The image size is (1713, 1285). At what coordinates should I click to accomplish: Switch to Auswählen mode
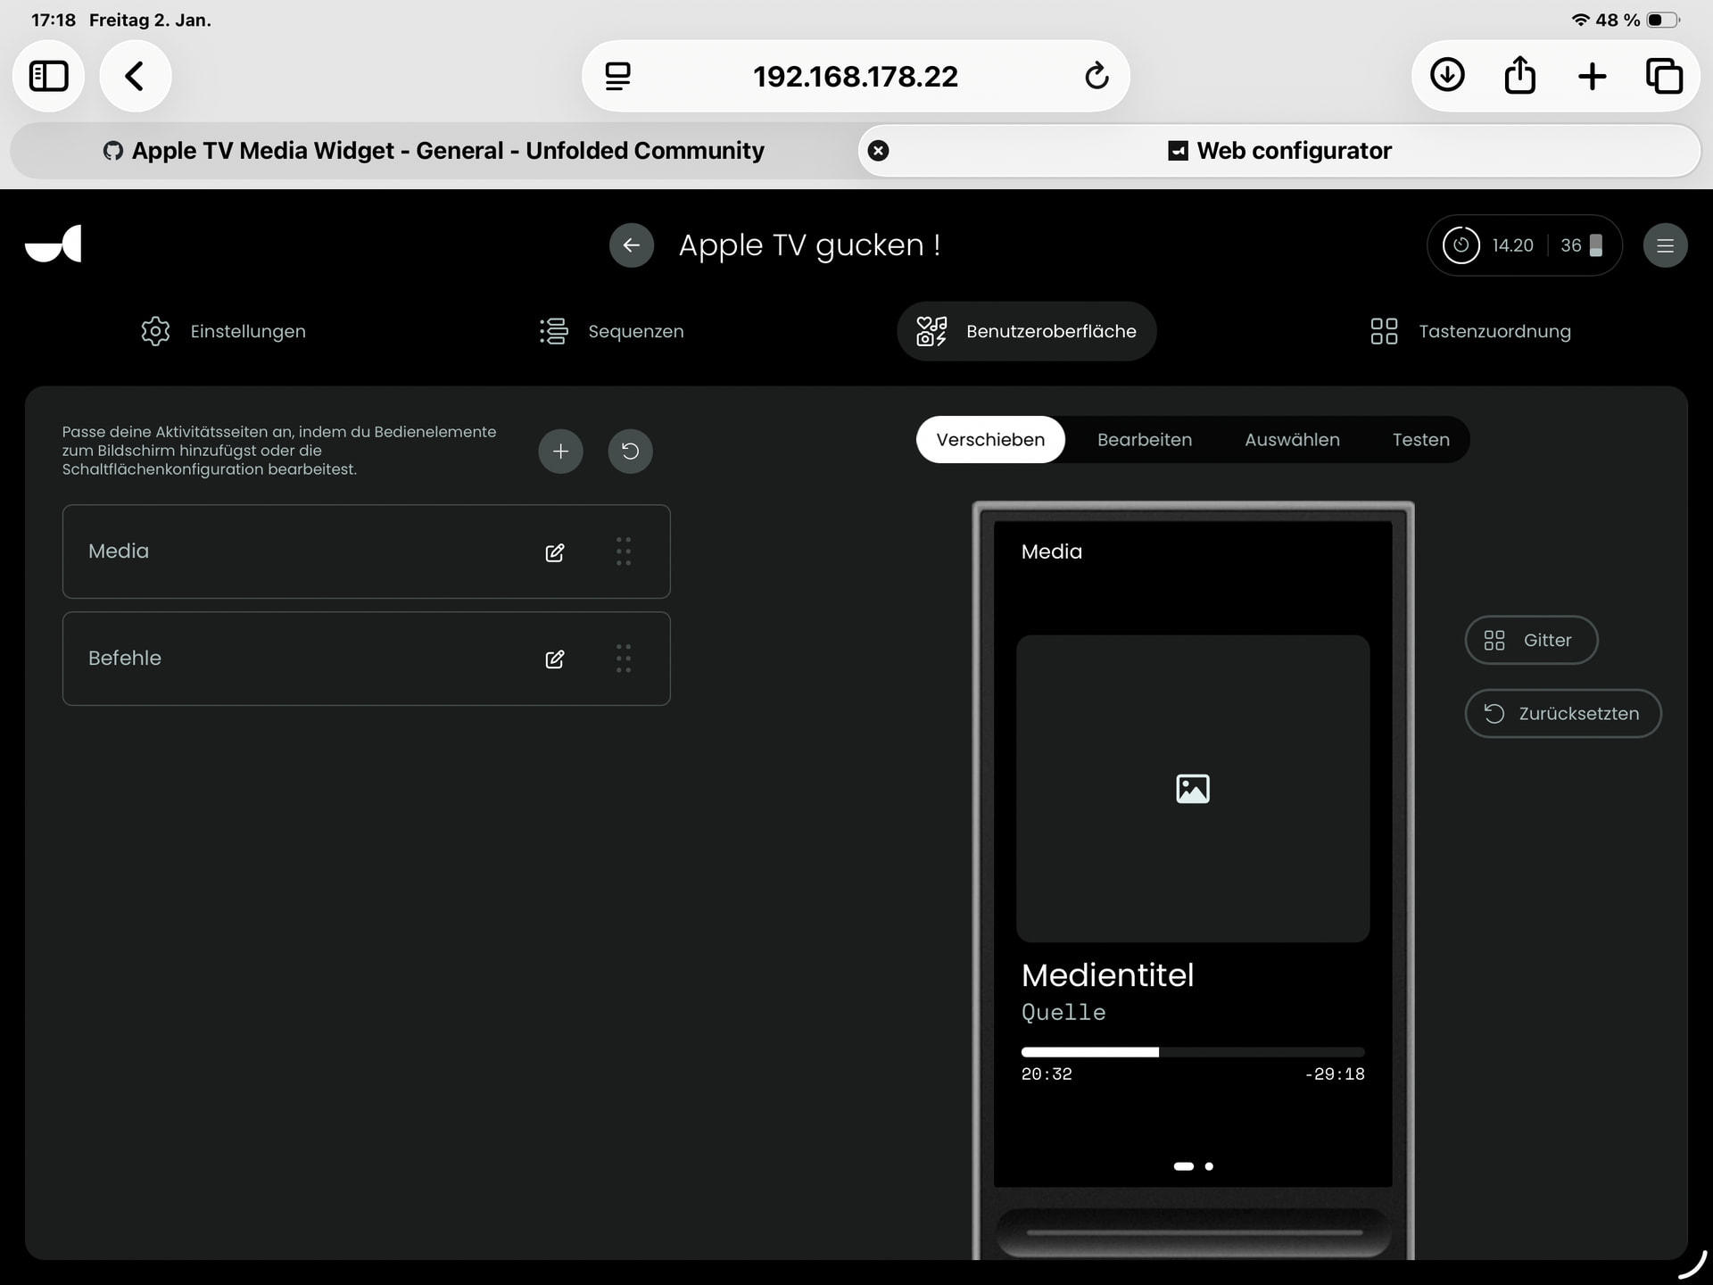click(x=1292, y=440)
